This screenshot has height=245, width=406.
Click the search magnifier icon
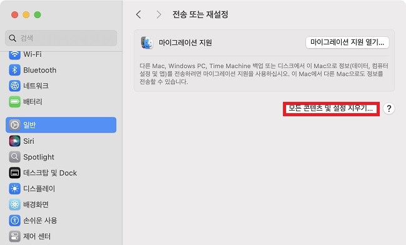click(x=12, y=38)
